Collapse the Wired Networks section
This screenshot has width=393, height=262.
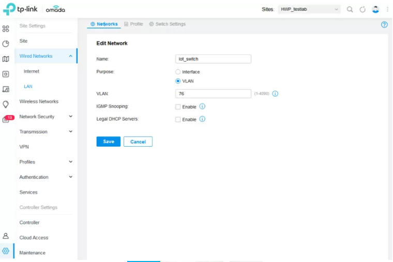[x=71, y=56]
